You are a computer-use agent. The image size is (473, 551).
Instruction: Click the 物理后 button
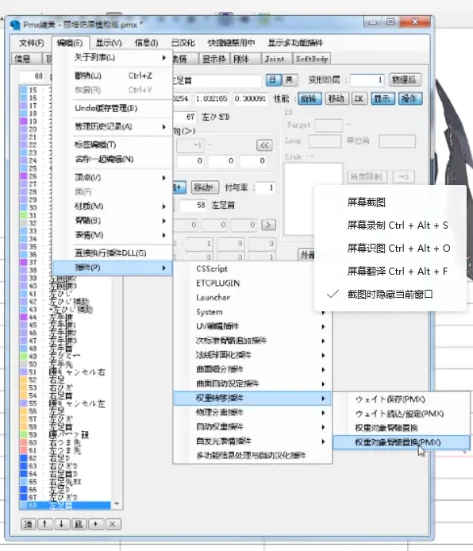point(405,79)
